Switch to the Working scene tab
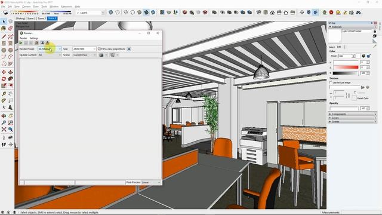This screenshot has width=382, height=215. (20, 19)
